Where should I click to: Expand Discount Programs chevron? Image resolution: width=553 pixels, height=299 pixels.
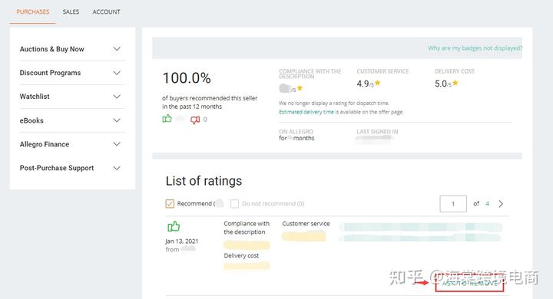[117, 73]
